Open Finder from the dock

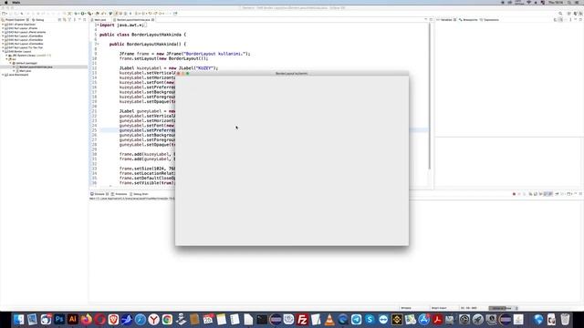pos(18,320)
